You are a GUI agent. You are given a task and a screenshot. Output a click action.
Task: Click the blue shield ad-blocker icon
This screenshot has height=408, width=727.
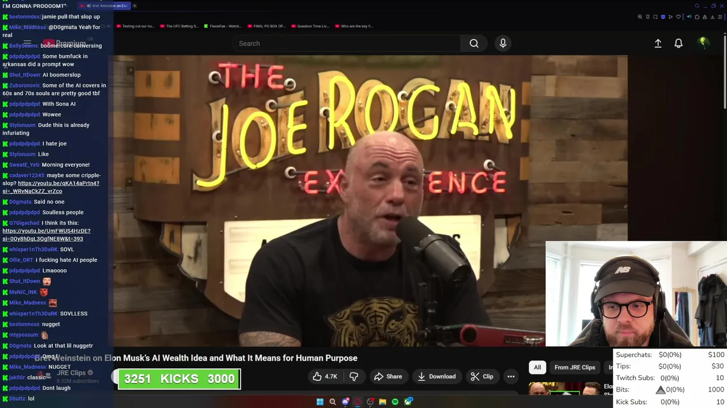coord(663,17)
